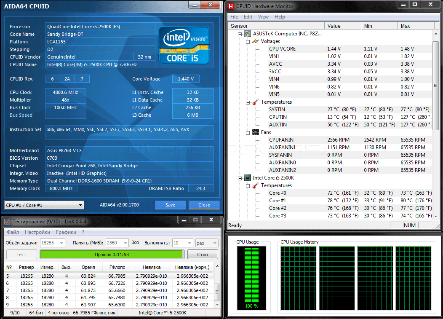Open LinX Настройки menu

point(37,232)
